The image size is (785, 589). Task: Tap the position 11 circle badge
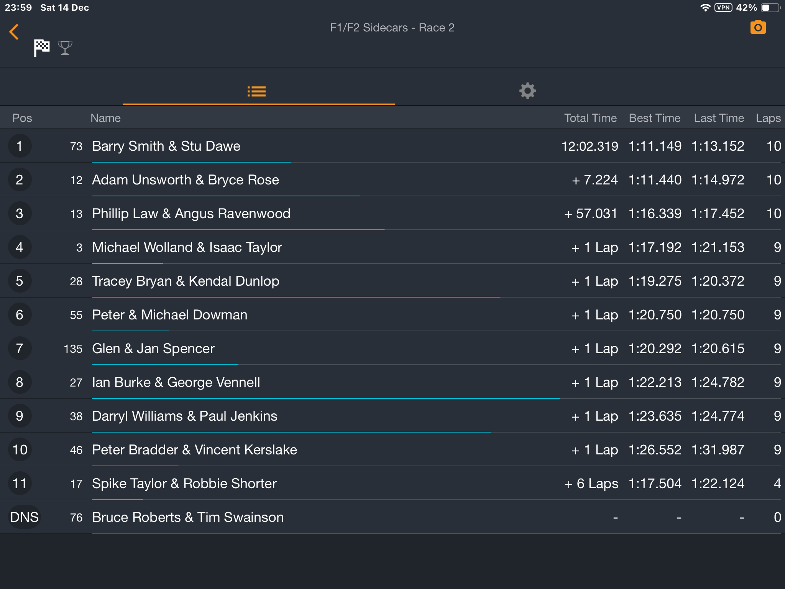click(20, 484)
